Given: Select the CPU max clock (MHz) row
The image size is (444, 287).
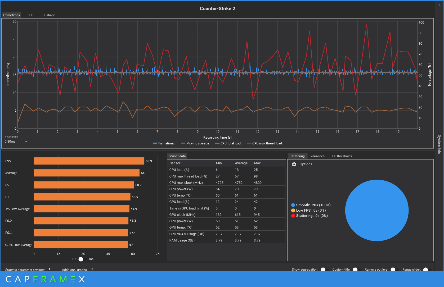Looking at the screenshot, I should pos(226,183).
